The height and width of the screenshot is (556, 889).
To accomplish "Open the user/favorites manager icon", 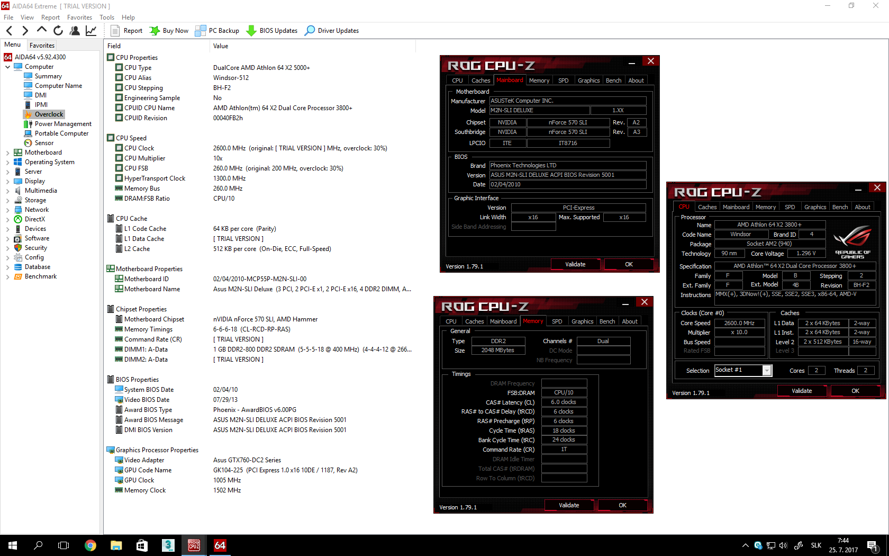I will pyautogui.click(x=75, y=31).
